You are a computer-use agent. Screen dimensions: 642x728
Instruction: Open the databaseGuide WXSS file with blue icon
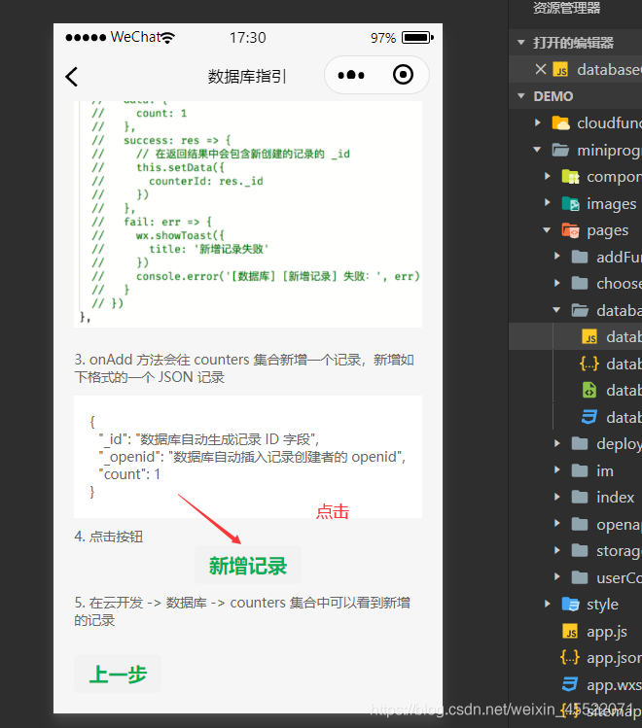click(x=589, y=417)
